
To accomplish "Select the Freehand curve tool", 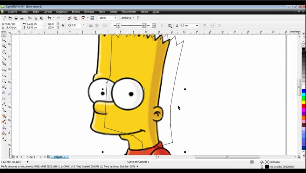I will pyautogui.click(x=3, y=58).
